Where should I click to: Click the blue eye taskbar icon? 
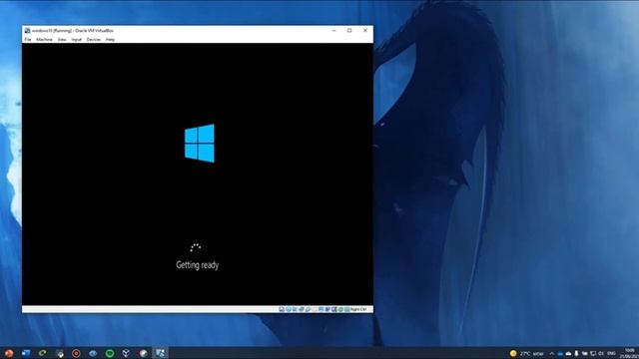coord(93,353)
